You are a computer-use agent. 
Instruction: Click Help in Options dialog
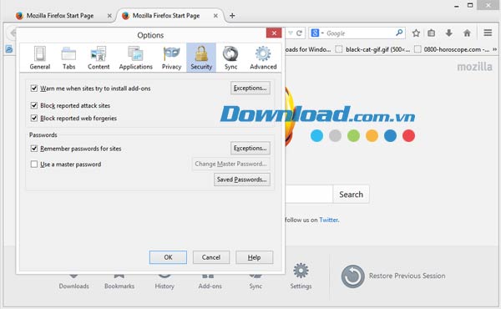pos(255,257)
